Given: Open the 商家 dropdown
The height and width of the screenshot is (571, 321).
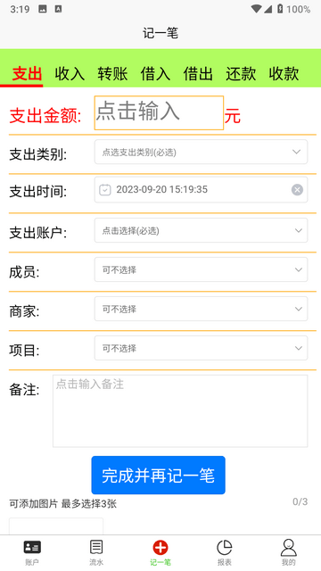Looking at the screenshot, I should point(201,309).
